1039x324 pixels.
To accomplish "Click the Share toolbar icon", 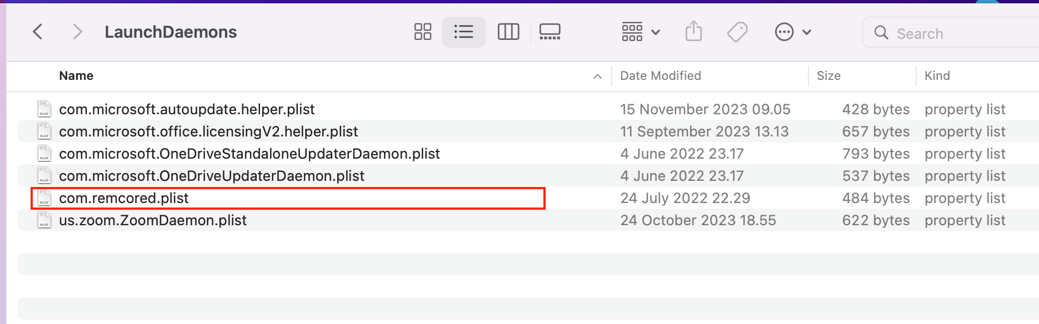I will point(693,32).
